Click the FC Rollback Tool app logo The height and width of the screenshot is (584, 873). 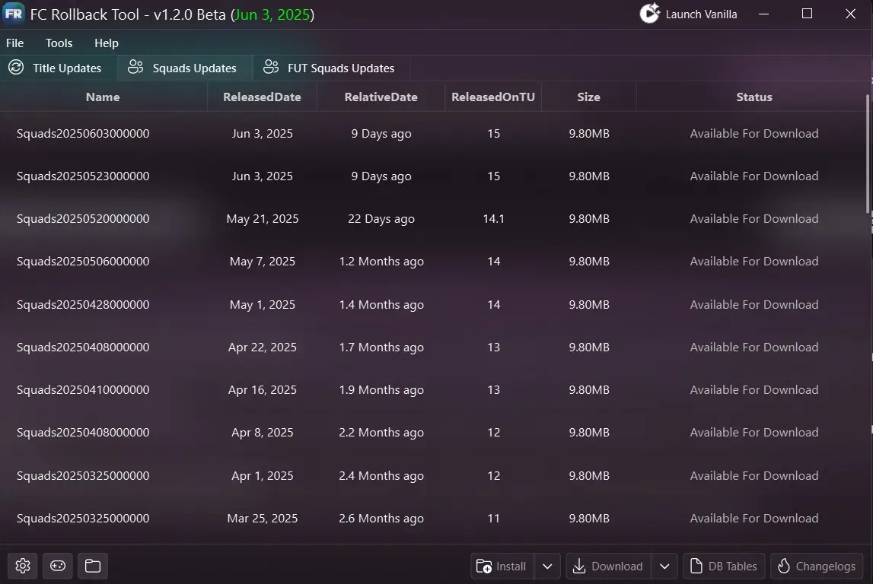pyautogui.click(x=14, y=14)
